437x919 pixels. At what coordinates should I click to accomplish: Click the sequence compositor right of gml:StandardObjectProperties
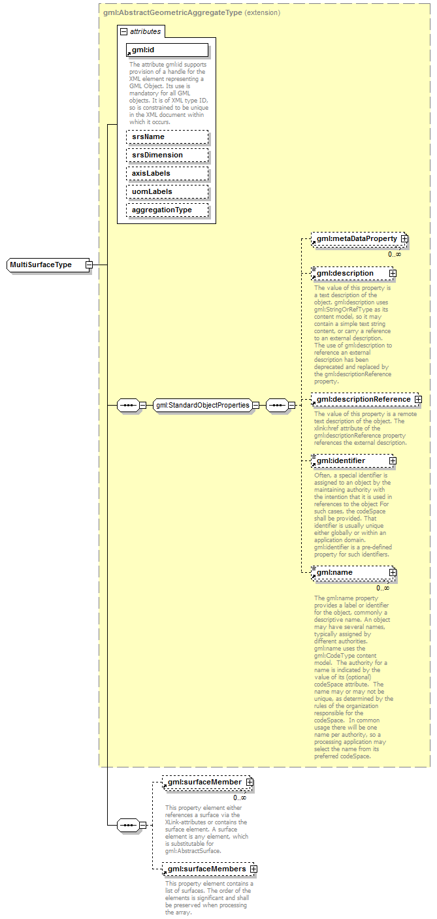click(x=277, y=405)
